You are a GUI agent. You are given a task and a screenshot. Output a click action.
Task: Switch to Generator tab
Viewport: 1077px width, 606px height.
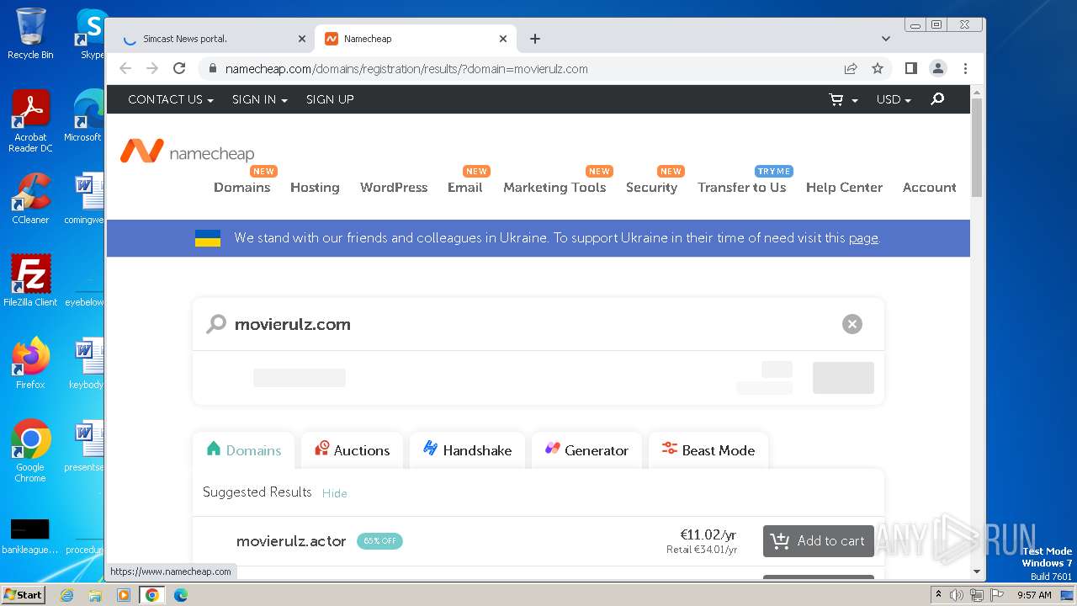[x=586, y=450]
